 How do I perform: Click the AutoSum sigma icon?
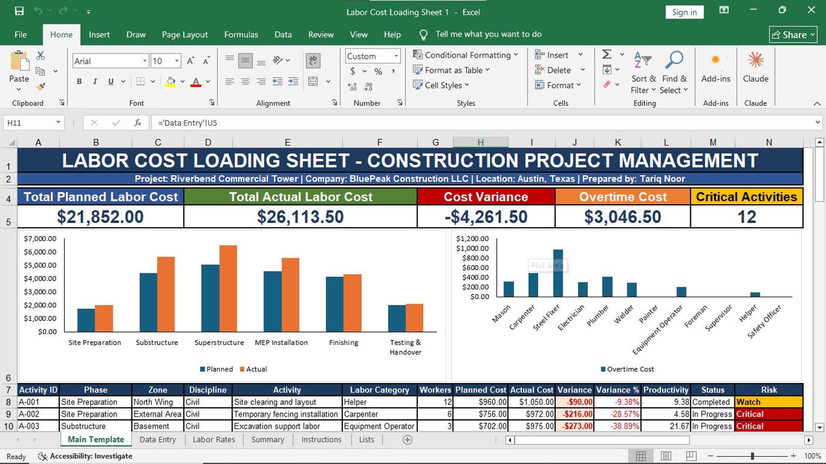coord(606,55)
